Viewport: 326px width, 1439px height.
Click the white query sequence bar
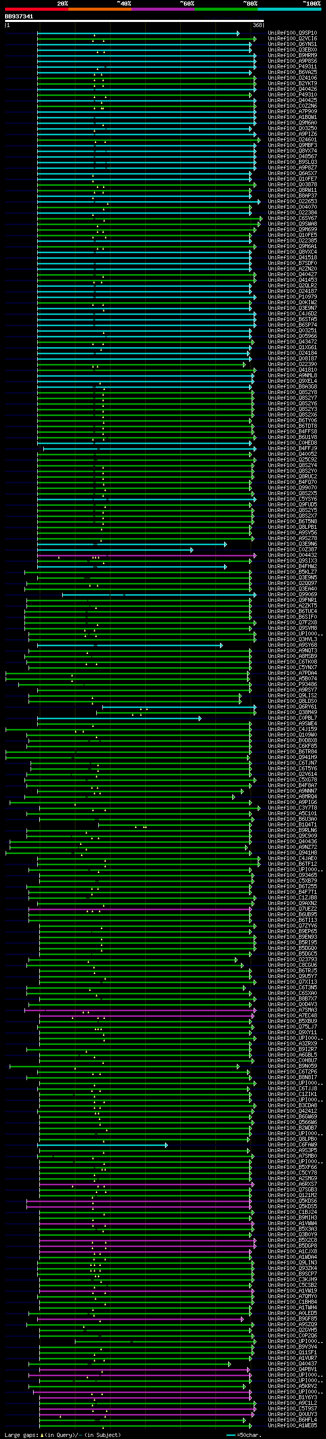(x=134, y=21)
